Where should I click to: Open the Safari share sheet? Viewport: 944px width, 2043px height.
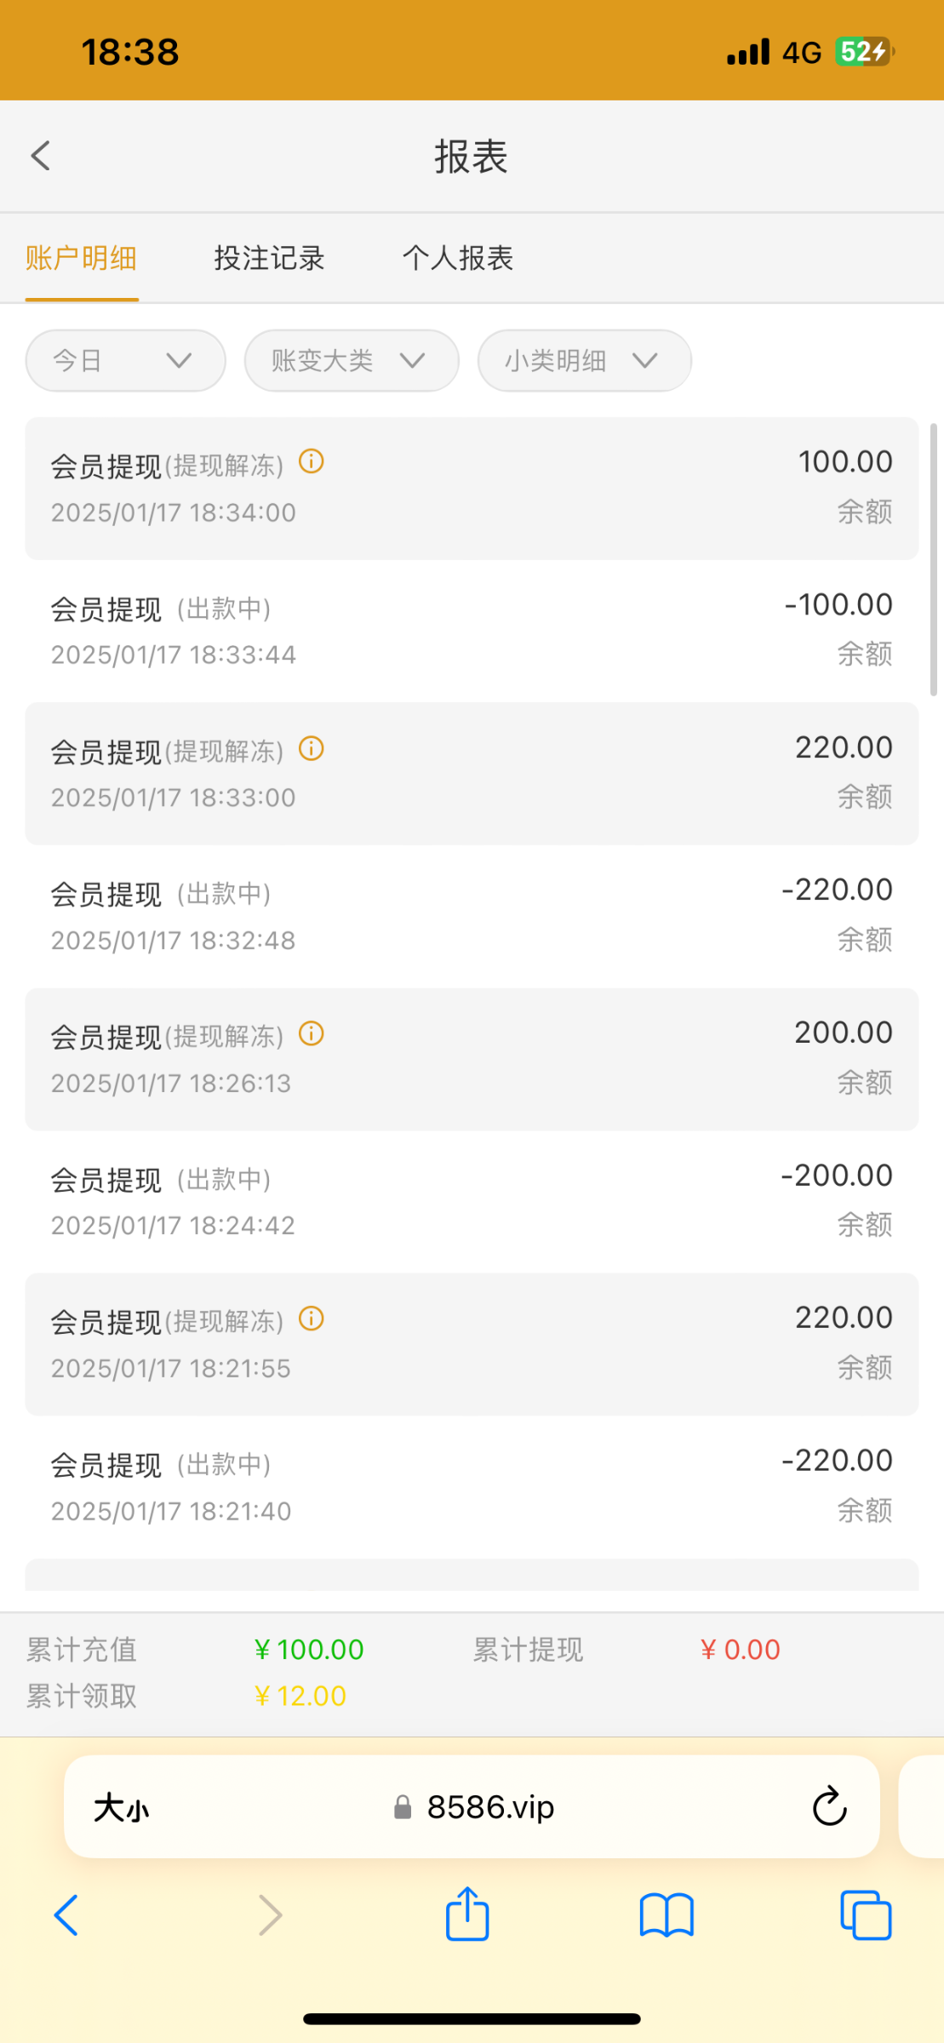tap(467, 1915)
